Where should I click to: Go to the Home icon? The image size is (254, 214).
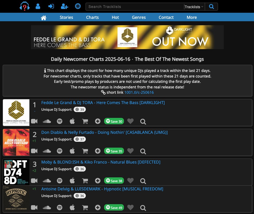(44, 18)
